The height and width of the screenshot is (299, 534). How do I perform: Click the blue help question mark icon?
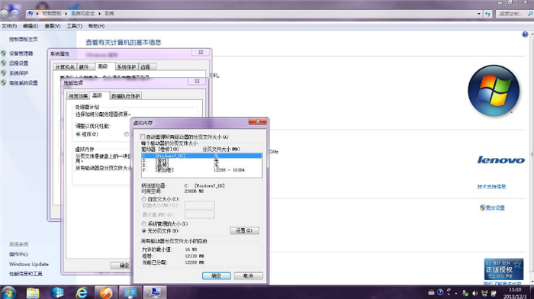[525, 34]
